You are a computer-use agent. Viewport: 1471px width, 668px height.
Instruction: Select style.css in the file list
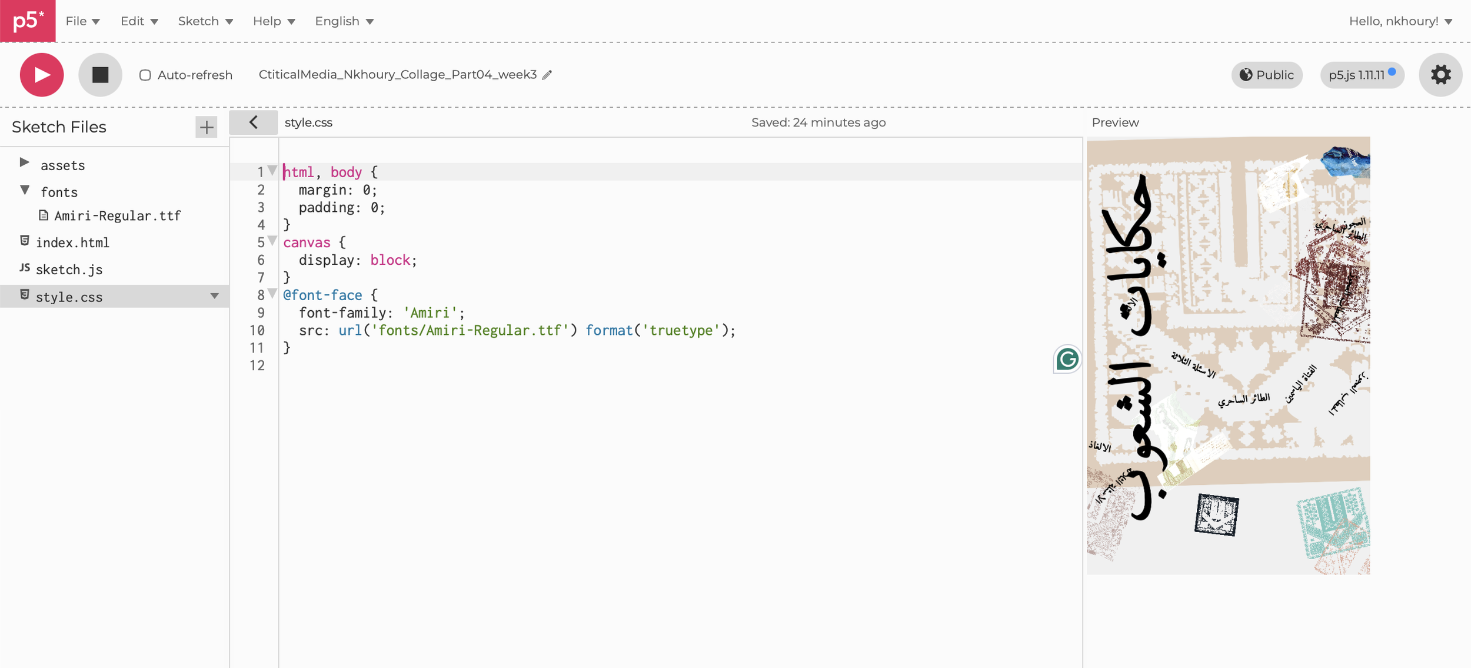69,297
